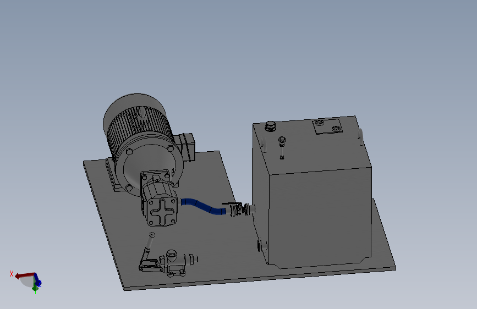Click the hex filler cap on the tank top

(x=271, y=126)
